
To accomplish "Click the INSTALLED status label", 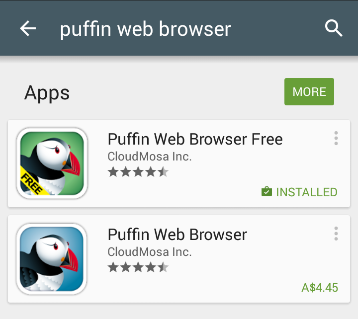I will click(307, 192).
